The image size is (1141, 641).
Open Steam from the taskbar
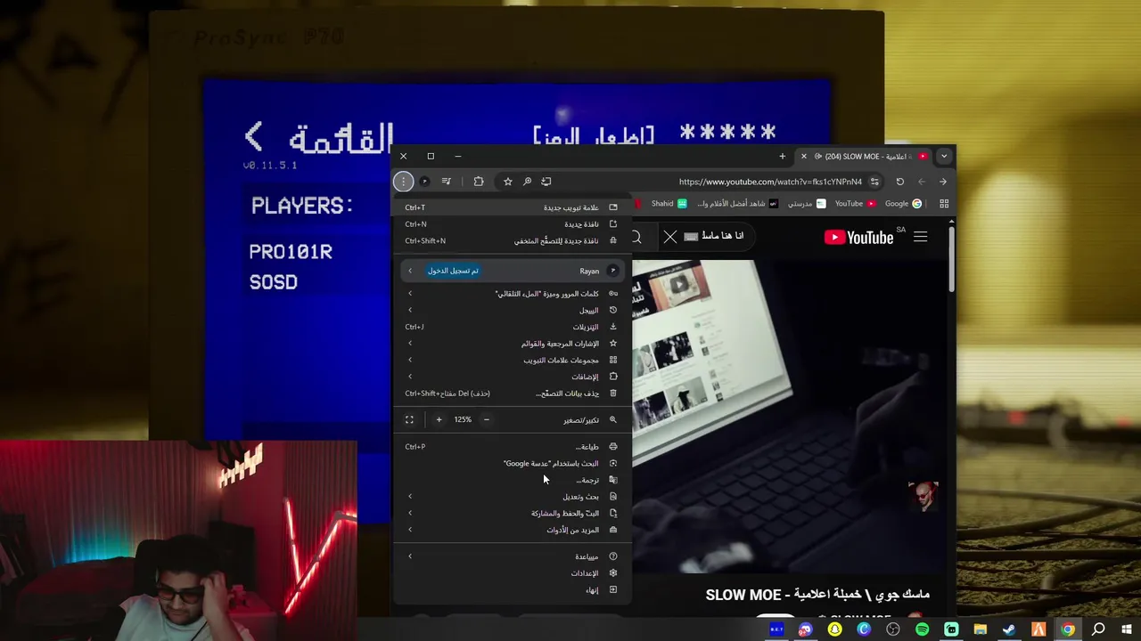tap(1009, 629)
